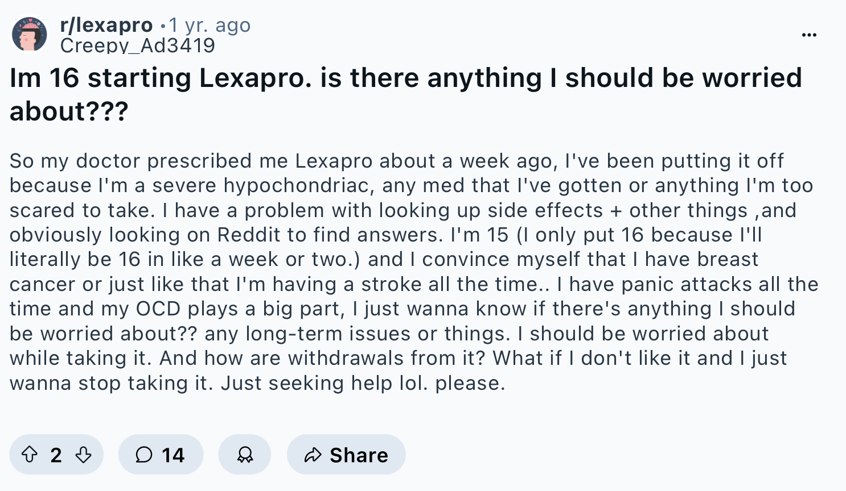This screenshot has height=491, width=846.
Task: Click the first body line mentioning 'my doctor prescribed'
Action: point(397,161)
